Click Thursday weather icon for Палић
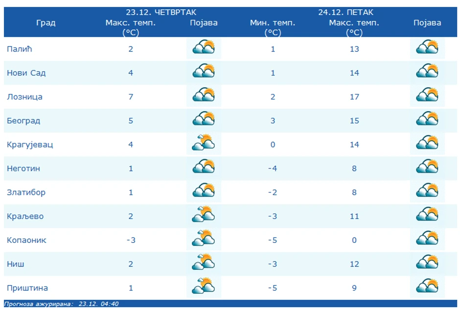The height and width of the screenshot is (310, 460). pyautogui.click(x=204, y=48)
